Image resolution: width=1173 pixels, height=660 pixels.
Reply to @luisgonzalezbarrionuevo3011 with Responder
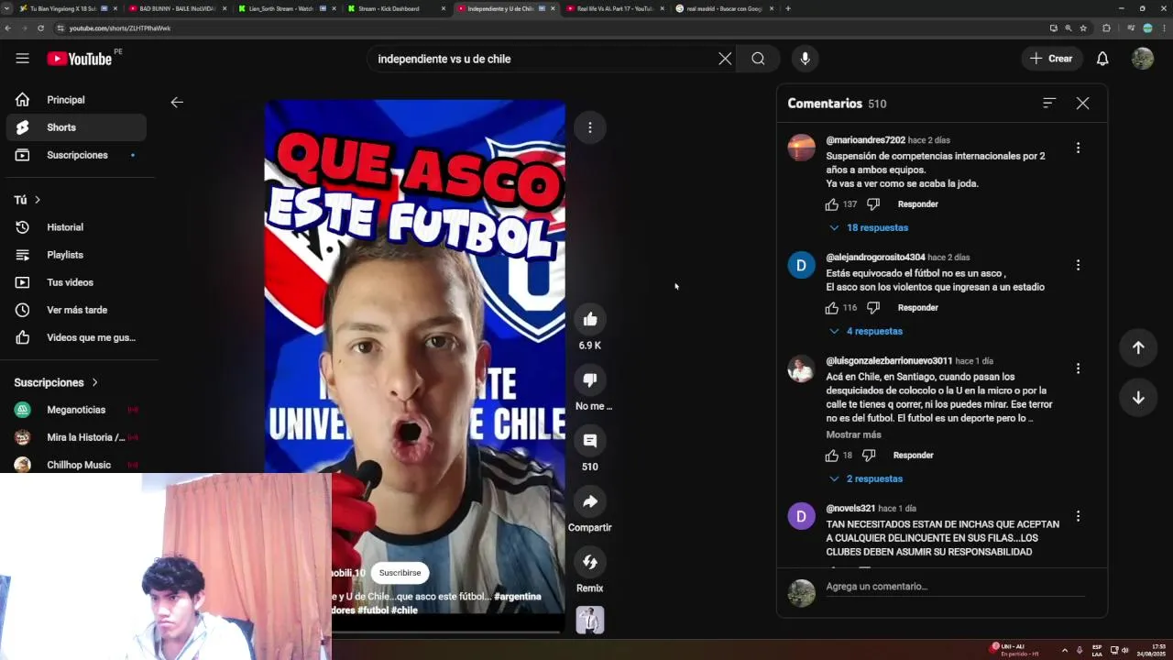913,456
